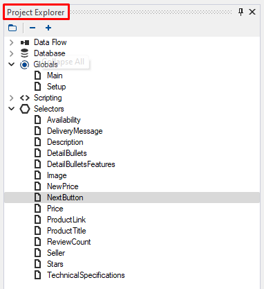The image size is (264, 289).
Task: Collapse all nodes with the minus icon
Action: pos(32,28)
